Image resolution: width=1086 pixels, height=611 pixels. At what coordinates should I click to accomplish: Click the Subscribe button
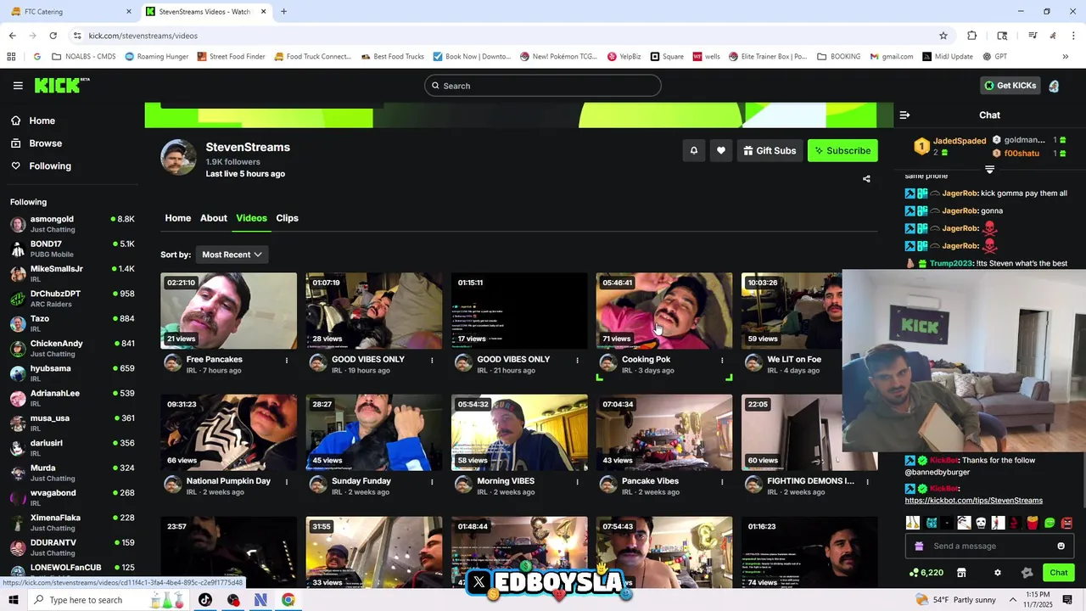[842, 150]
